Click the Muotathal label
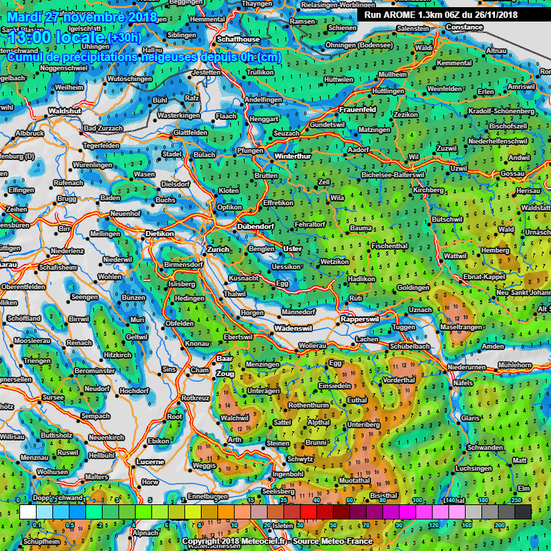Image resolution: width=551 pixels, height=551 pixels. point(354,481)
